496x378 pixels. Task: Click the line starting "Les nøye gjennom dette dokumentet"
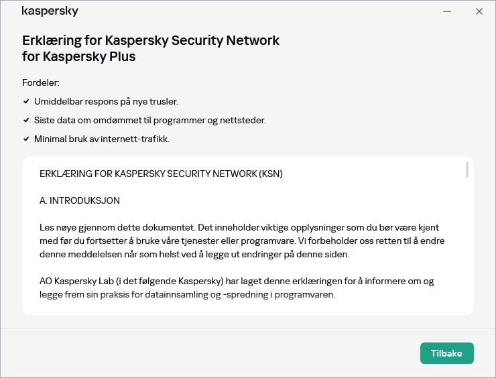pos(239,228)
